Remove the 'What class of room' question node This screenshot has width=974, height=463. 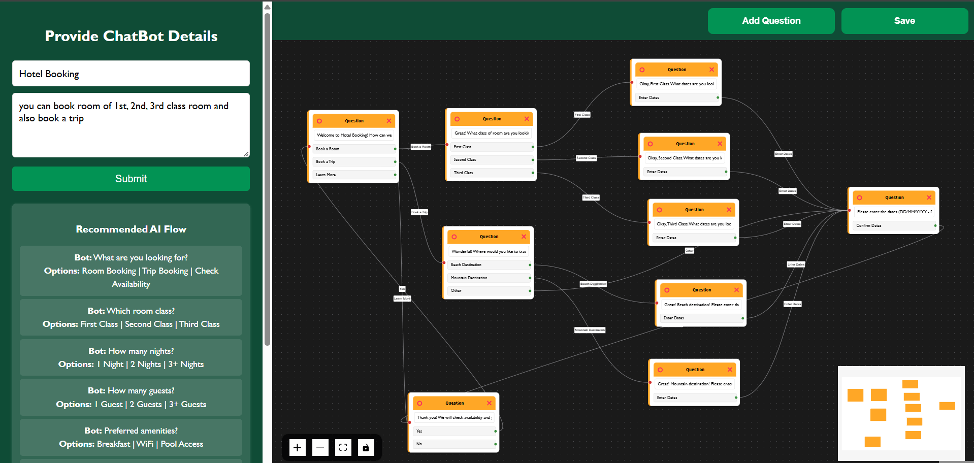pyautogui.click(x=527, y=119)
